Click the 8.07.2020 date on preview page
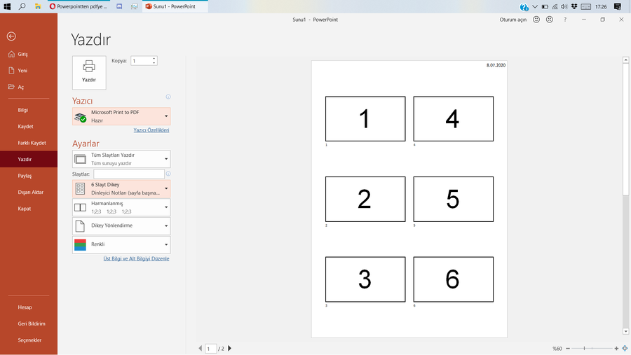This screenshot has width=631, height=355. (496, 65)
